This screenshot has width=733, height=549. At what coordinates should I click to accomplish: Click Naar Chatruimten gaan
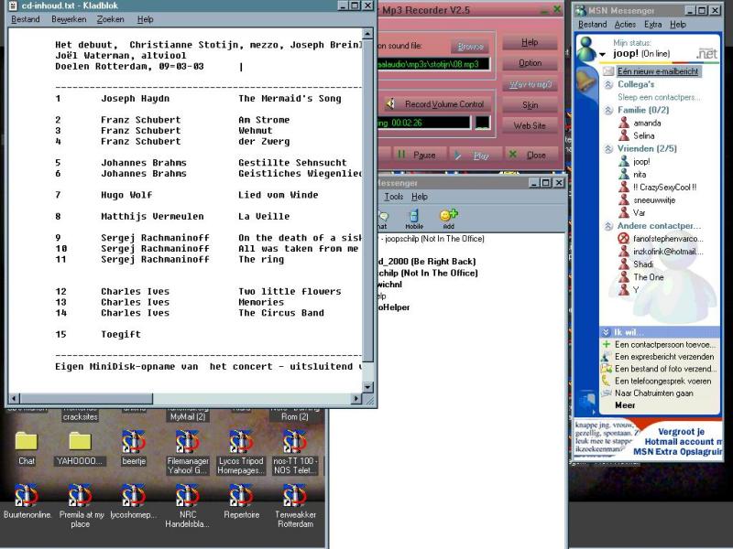[654, 393]
